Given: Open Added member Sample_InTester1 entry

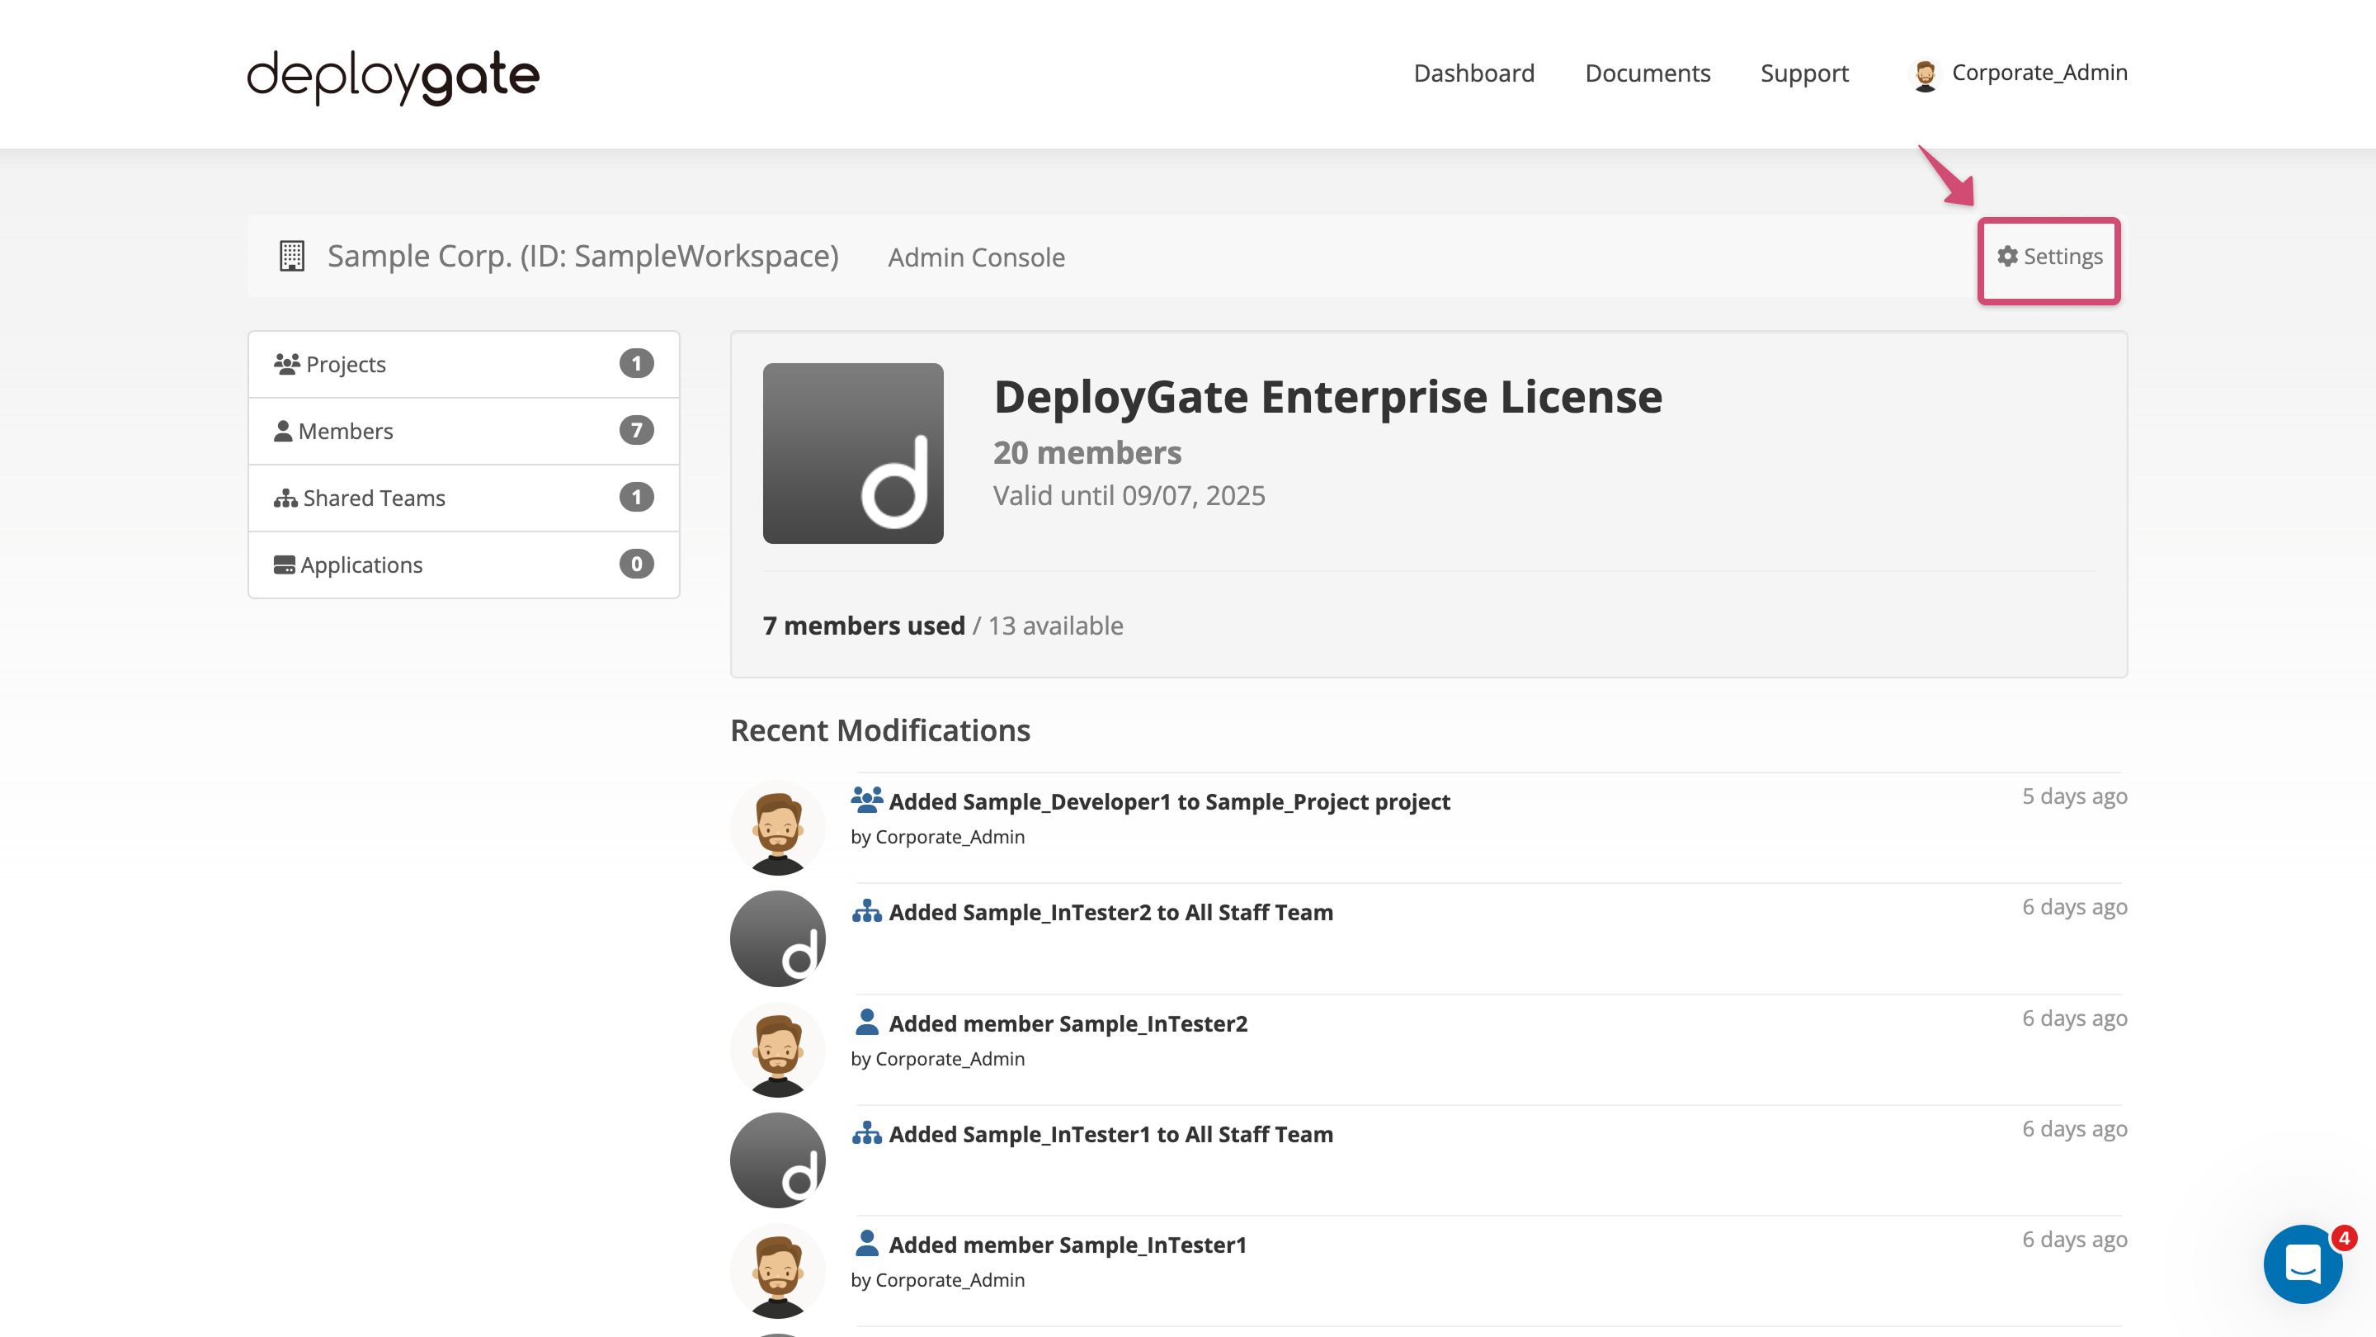Looking at the screenshot, I should (1068, 1245).
